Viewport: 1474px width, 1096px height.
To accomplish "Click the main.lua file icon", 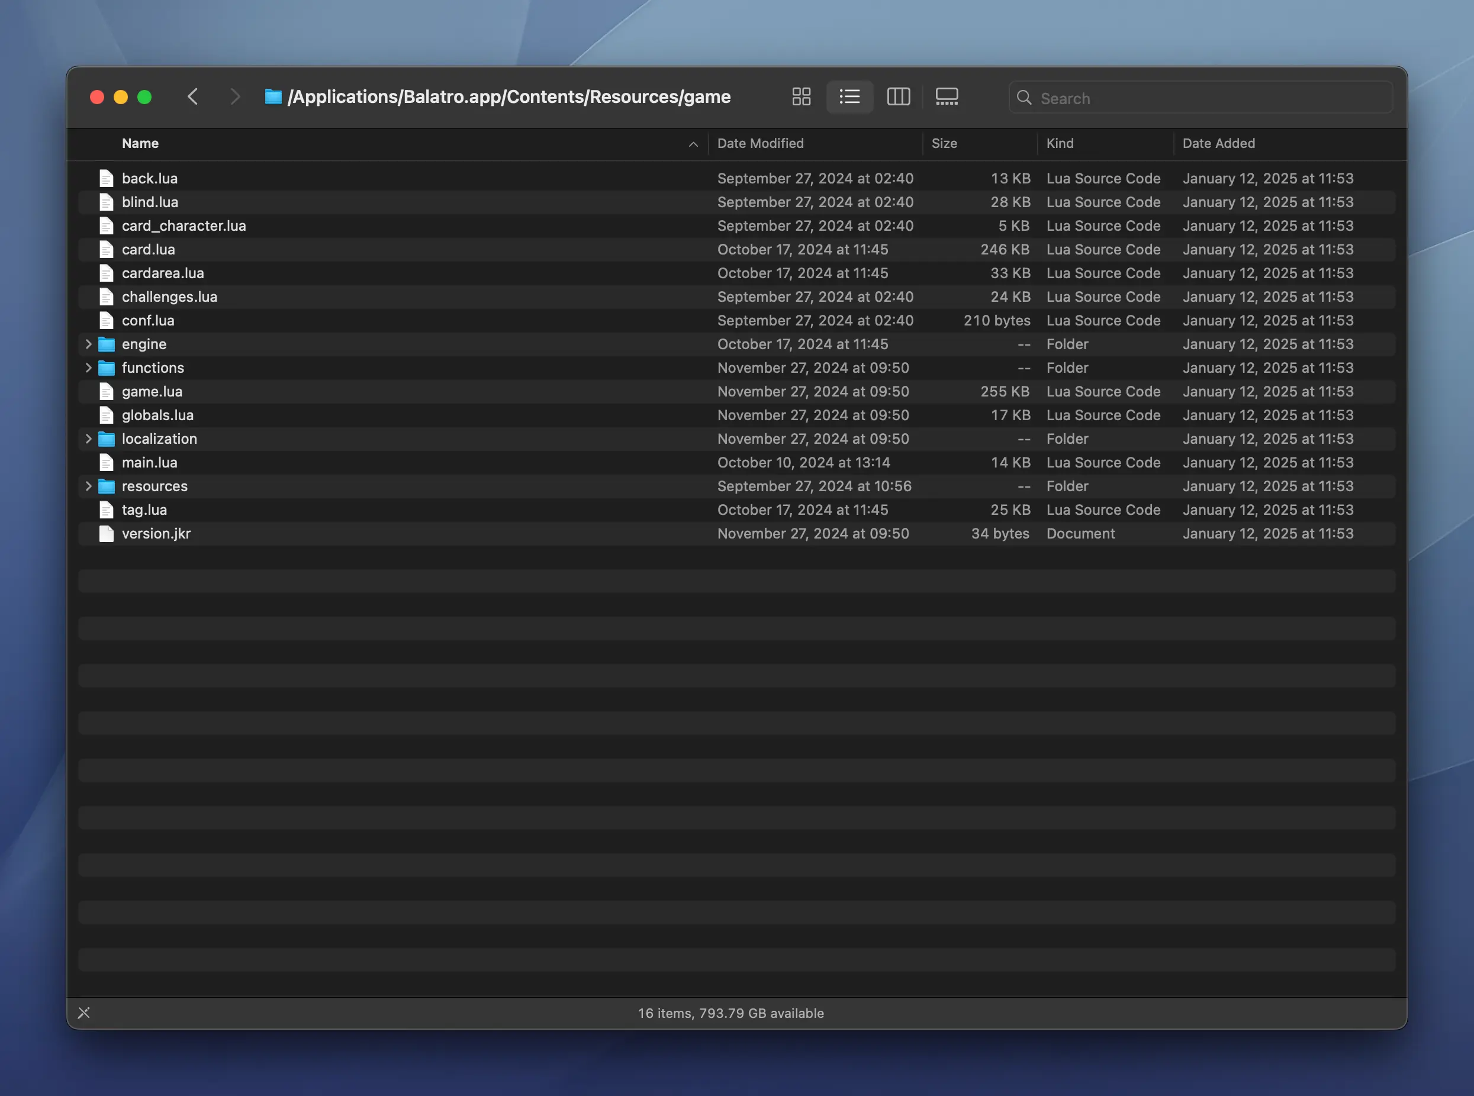I will point(106,462).
